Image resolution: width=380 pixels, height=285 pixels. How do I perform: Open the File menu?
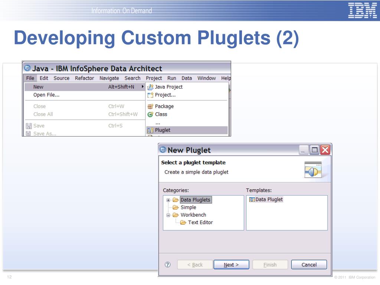tap(30, 78)
